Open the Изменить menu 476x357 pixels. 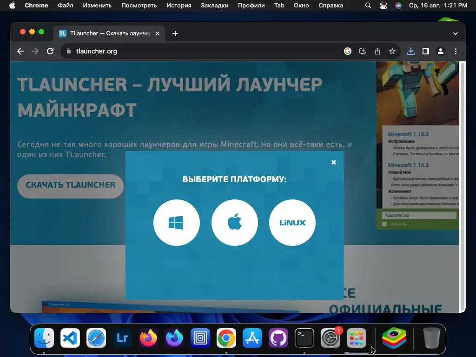pos(97,6)
